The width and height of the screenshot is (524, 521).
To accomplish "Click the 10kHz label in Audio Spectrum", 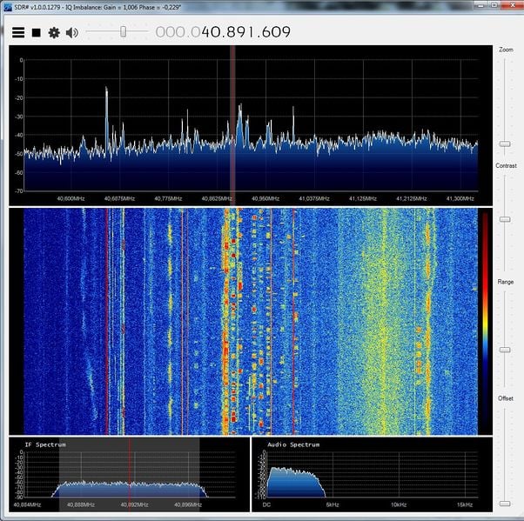I will pos(399,504).
